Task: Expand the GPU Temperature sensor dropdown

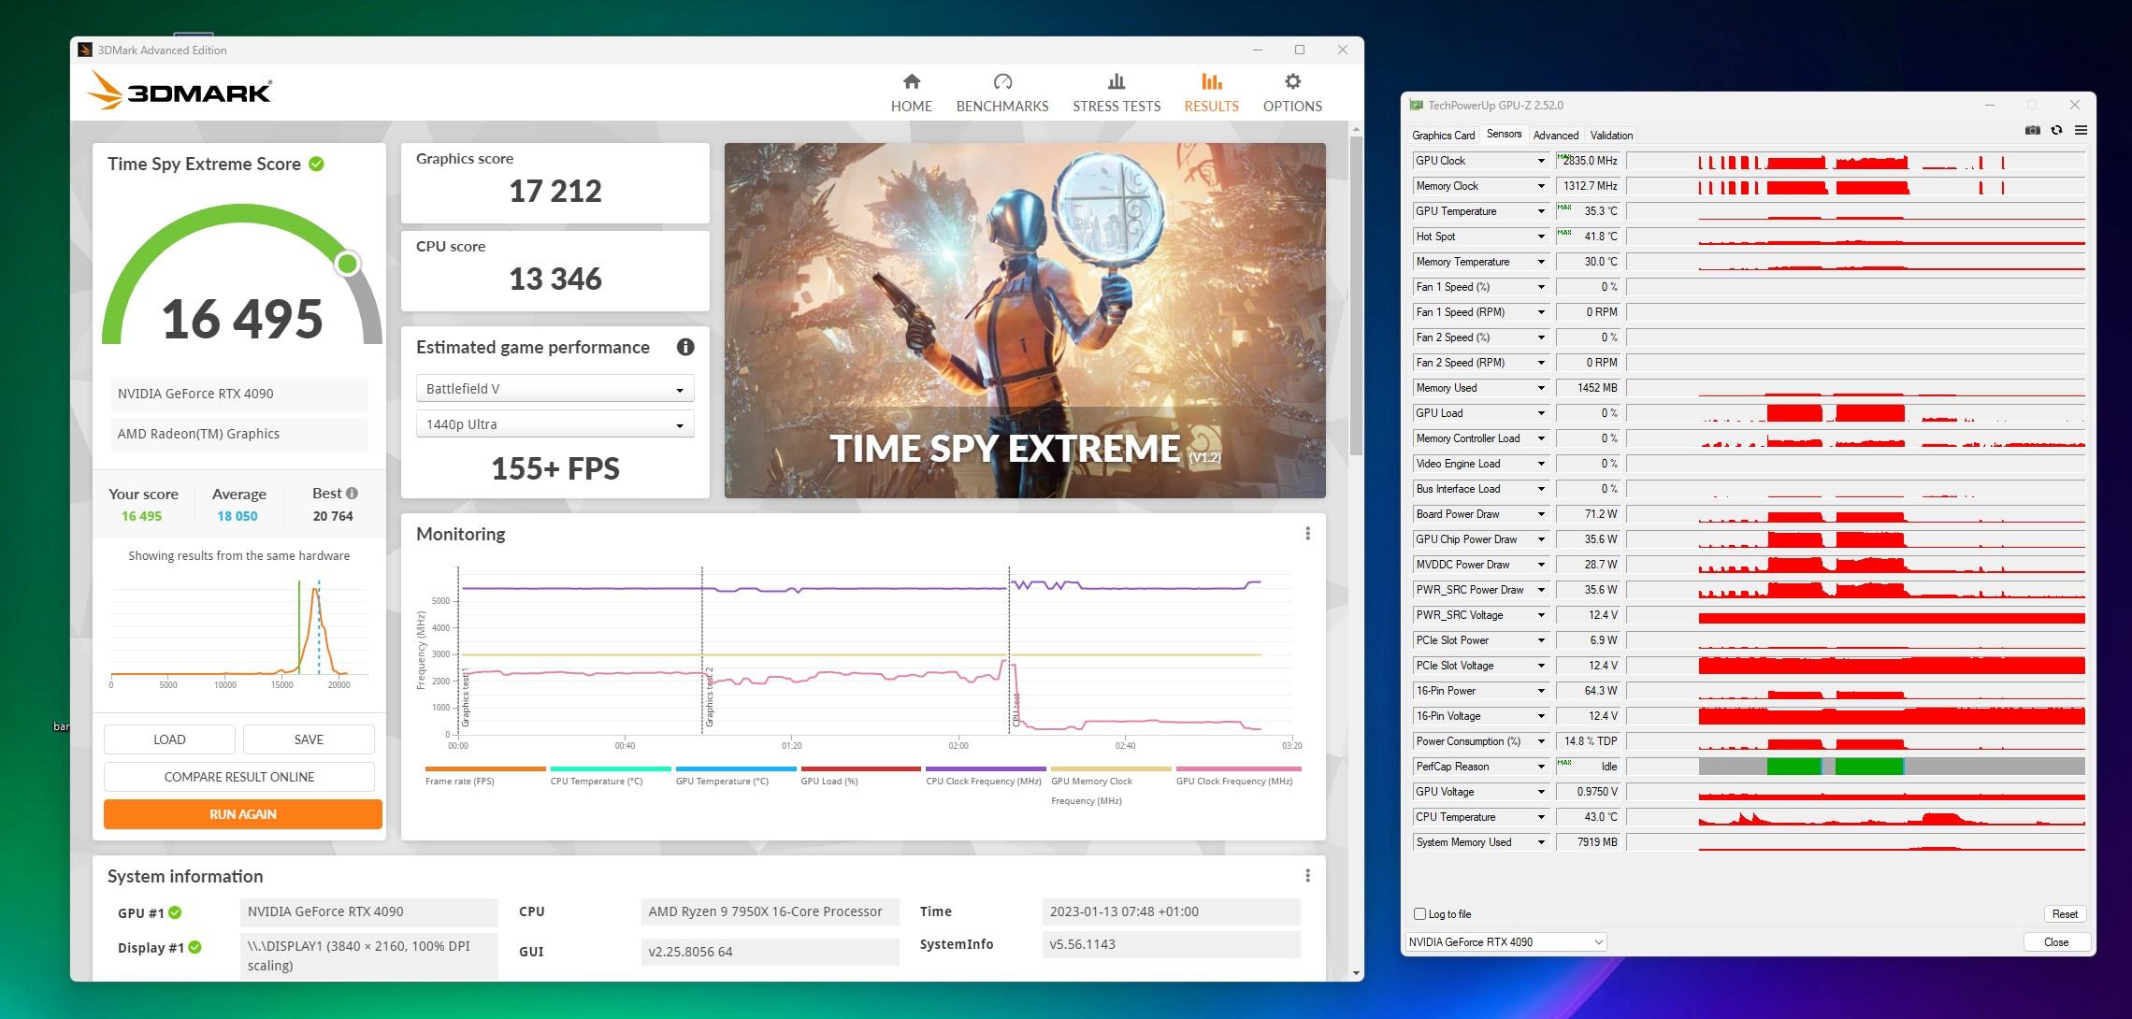Action: (x=1540, y=211)
